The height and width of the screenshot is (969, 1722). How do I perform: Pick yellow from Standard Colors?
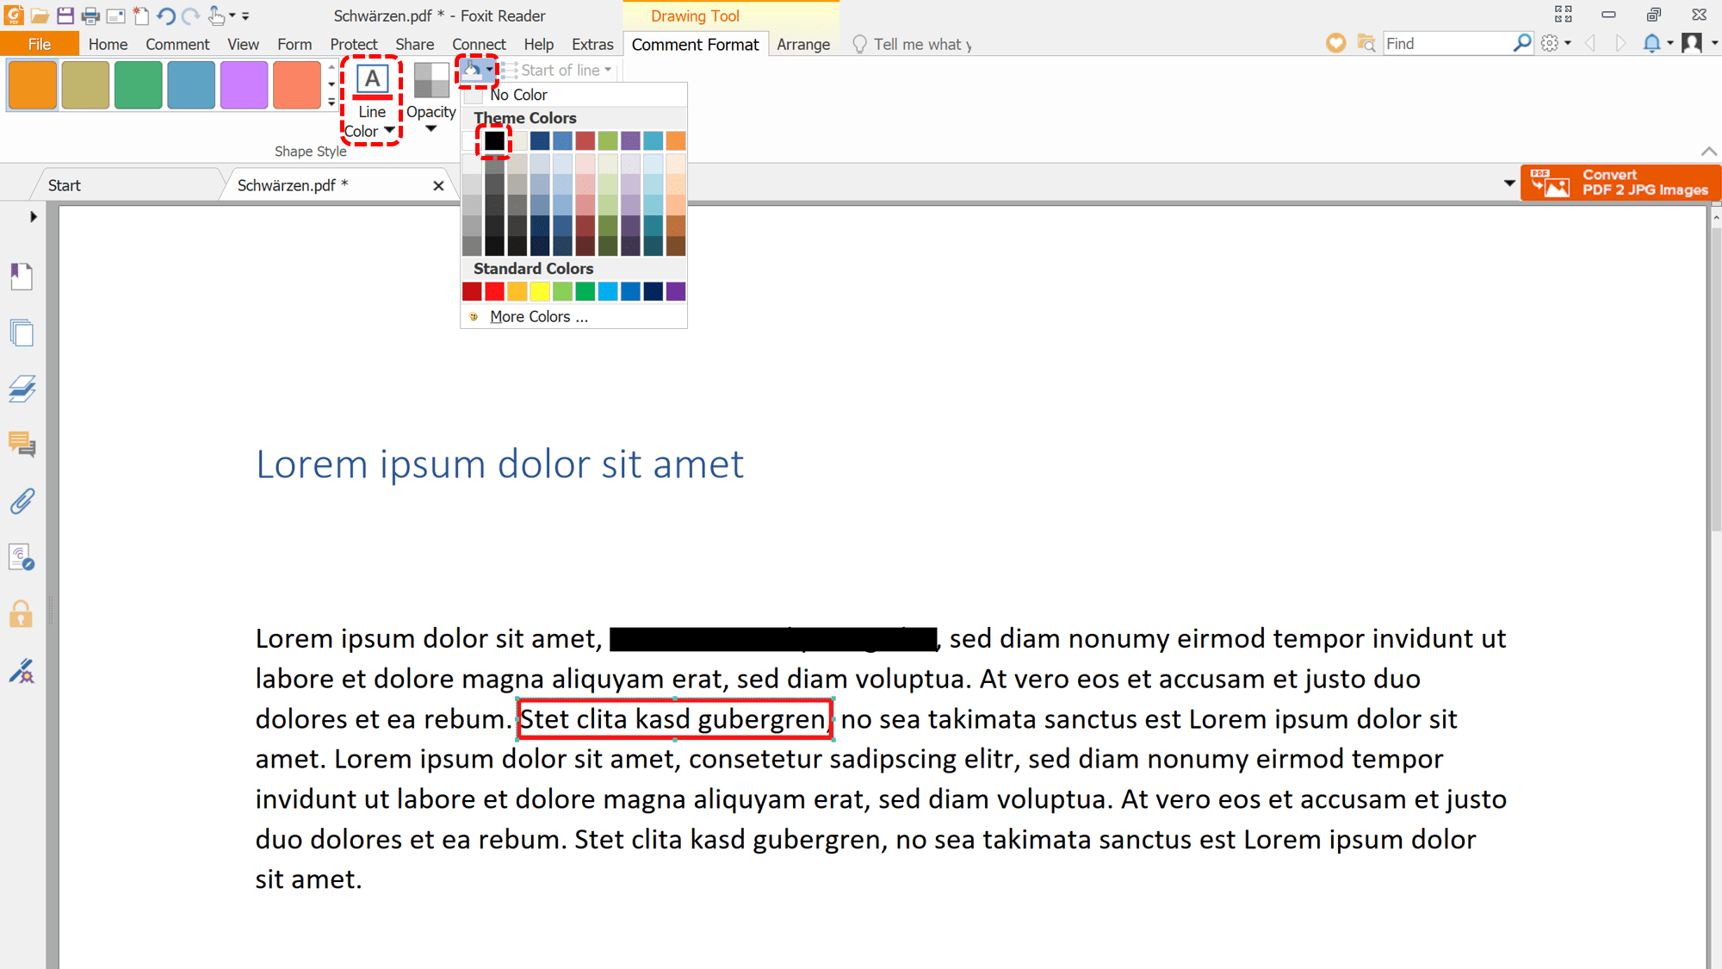coord(540,292)
